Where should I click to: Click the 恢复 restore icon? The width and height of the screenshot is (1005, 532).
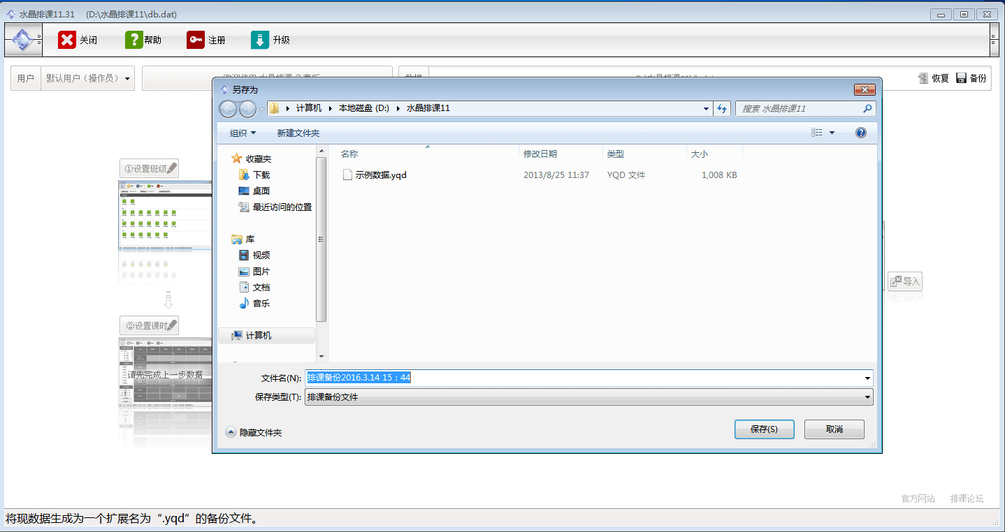[923, 78]
